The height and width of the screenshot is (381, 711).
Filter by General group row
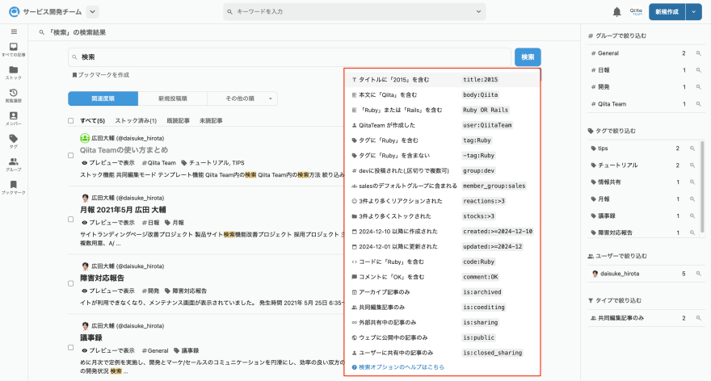pyautogui.click(x=646, y=53)
